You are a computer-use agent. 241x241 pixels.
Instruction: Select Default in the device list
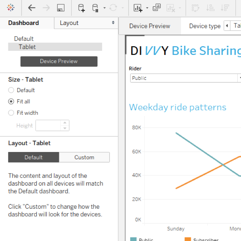tap(24, 38)
